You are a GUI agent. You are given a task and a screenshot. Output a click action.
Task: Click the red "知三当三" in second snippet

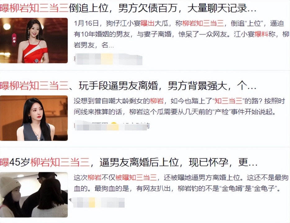pyautogui.click(x=228, y=101)
